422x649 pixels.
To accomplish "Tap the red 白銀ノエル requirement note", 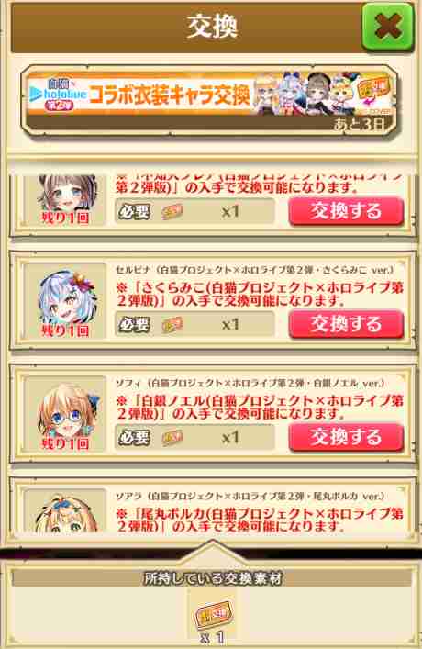I will point(260,407).
